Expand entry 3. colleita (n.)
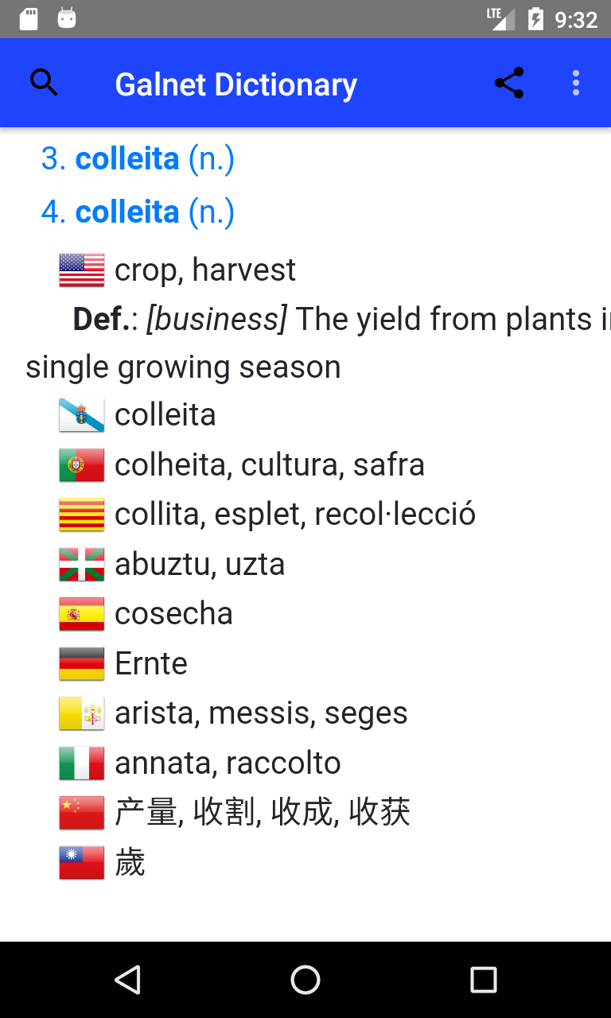Screen dimensions: 611x1018 [138, 159]
